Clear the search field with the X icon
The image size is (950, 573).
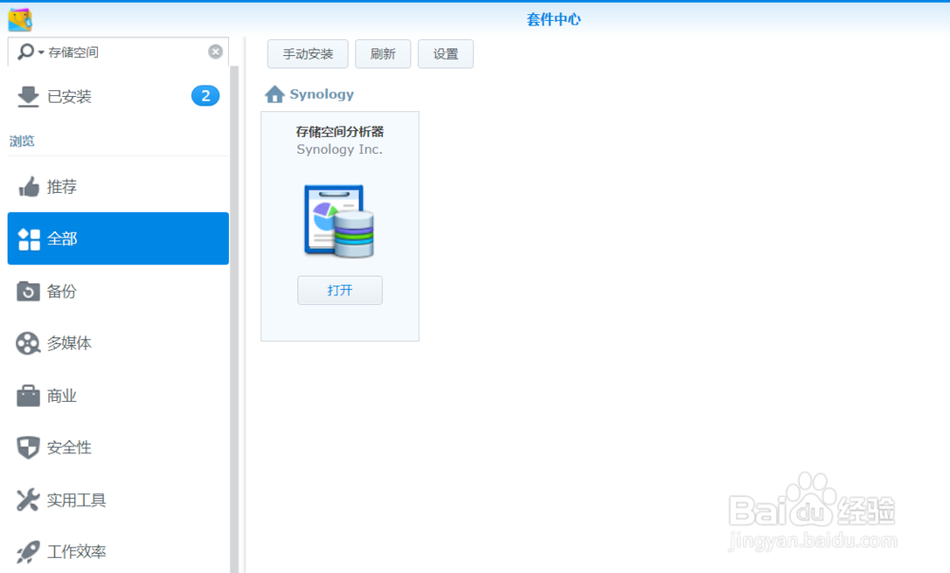(217, 52)
